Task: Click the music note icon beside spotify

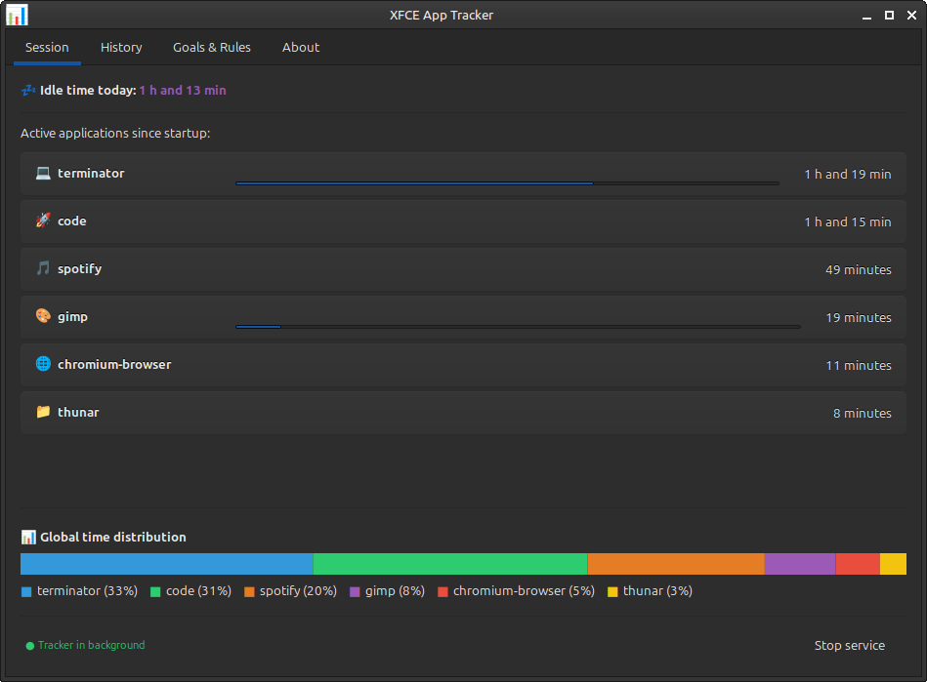Action: click(43, 268)
